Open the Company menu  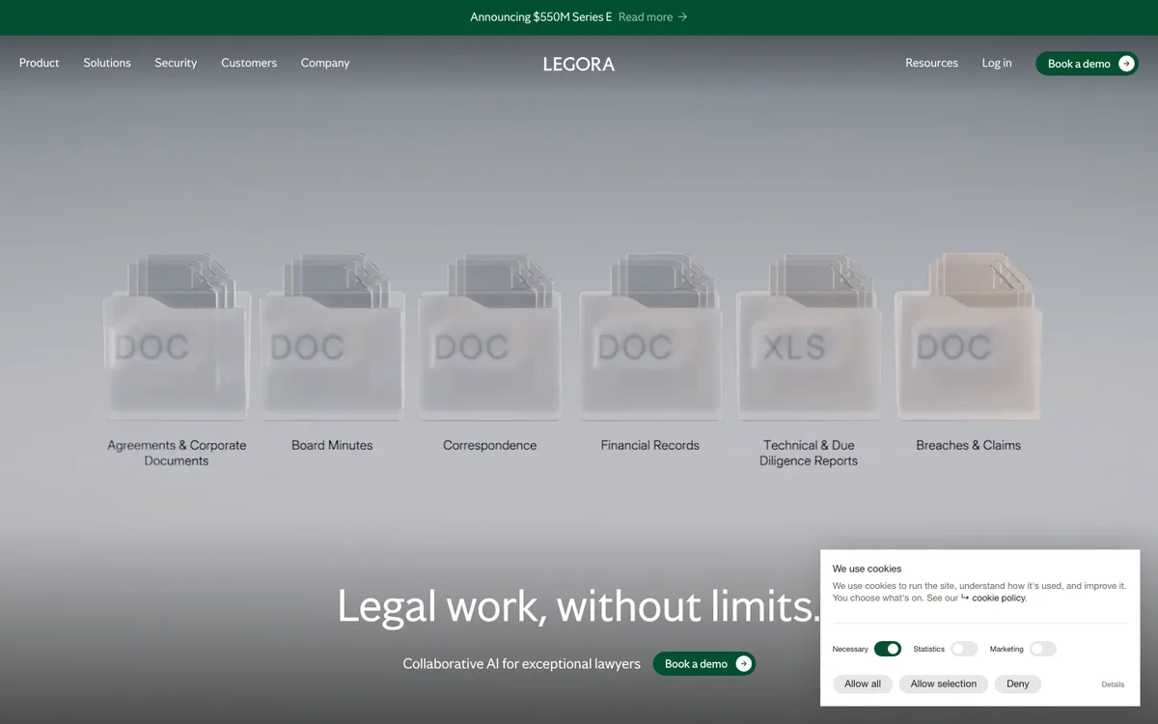click(325, 63)
